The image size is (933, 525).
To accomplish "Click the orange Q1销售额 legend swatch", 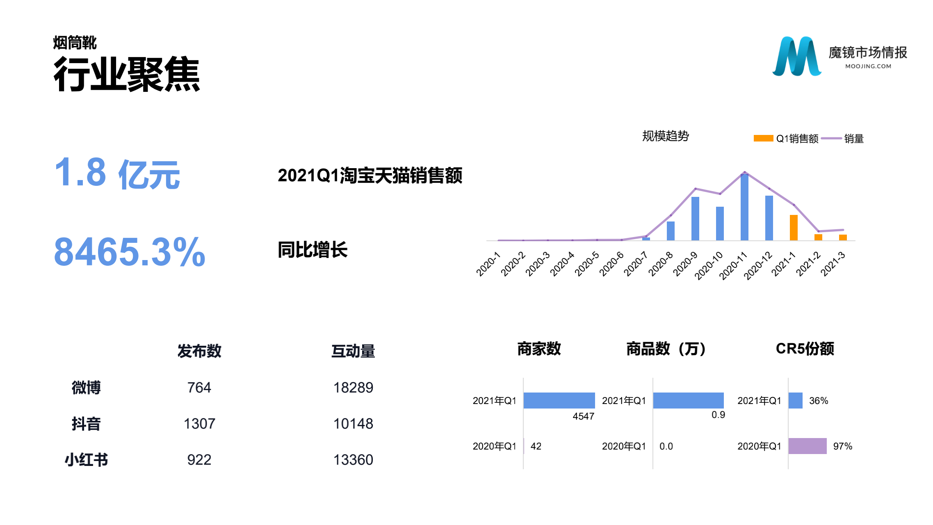I will point(763,139).
